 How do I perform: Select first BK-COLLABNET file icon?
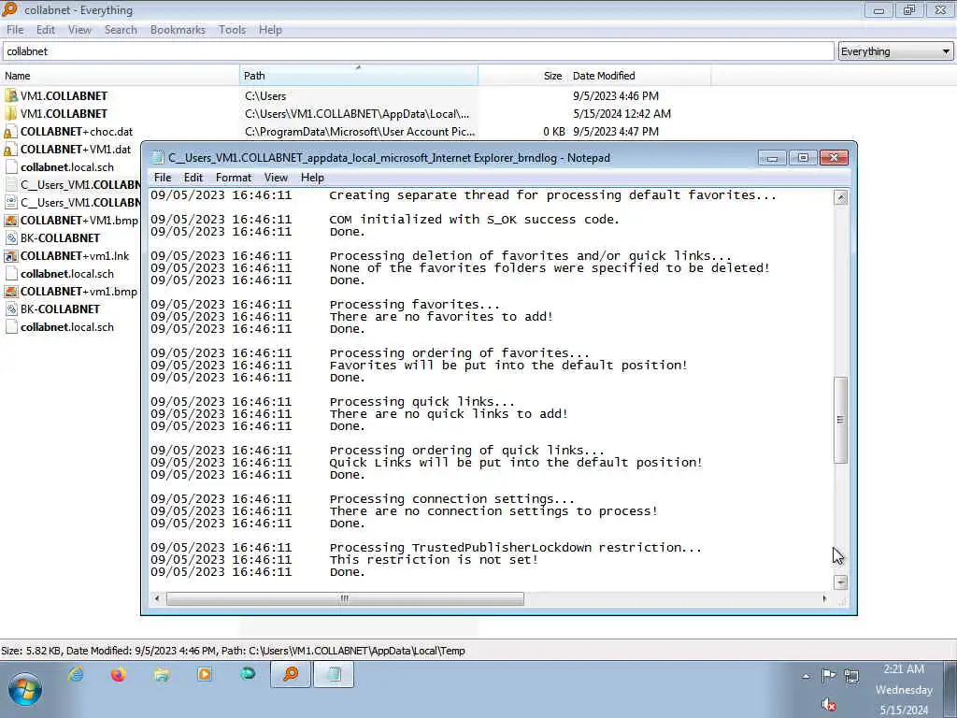coord(10,238)
